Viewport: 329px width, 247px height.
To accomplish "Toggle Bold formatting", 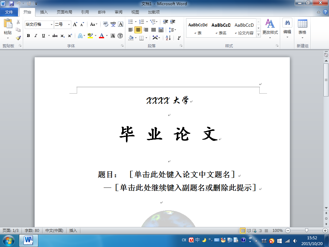I will [x=28, y=36].
